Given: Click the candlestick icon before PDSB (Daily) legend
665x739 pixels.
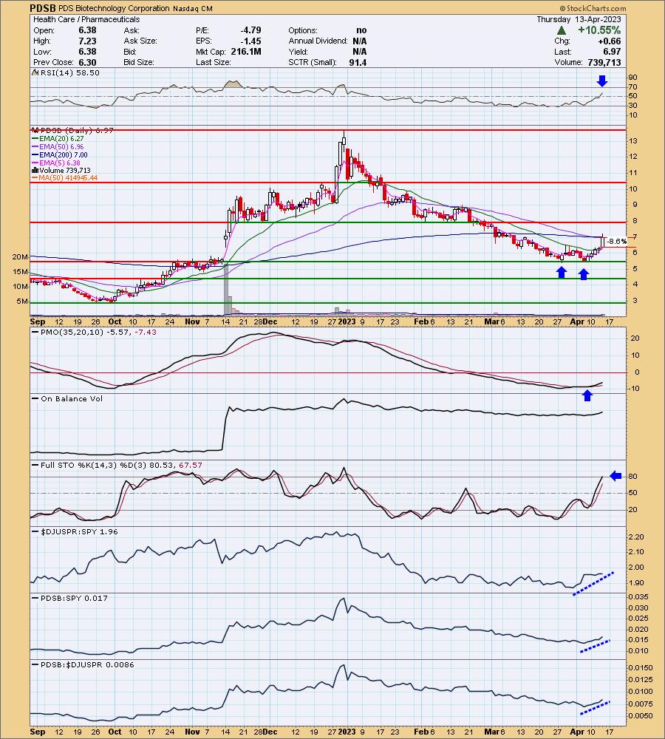Looking at the screenshot, I should 35,130.
